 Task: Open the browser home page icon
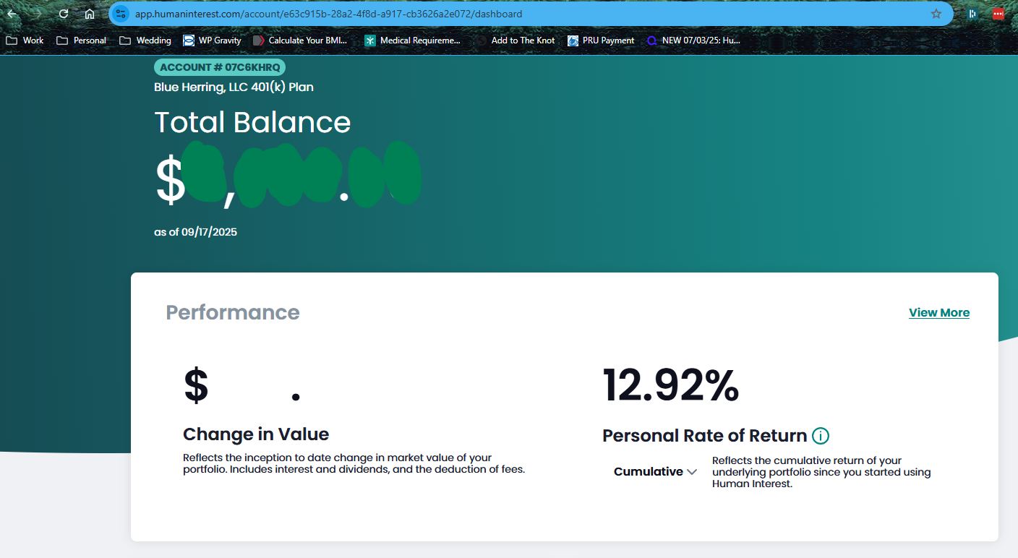(90, 14)
